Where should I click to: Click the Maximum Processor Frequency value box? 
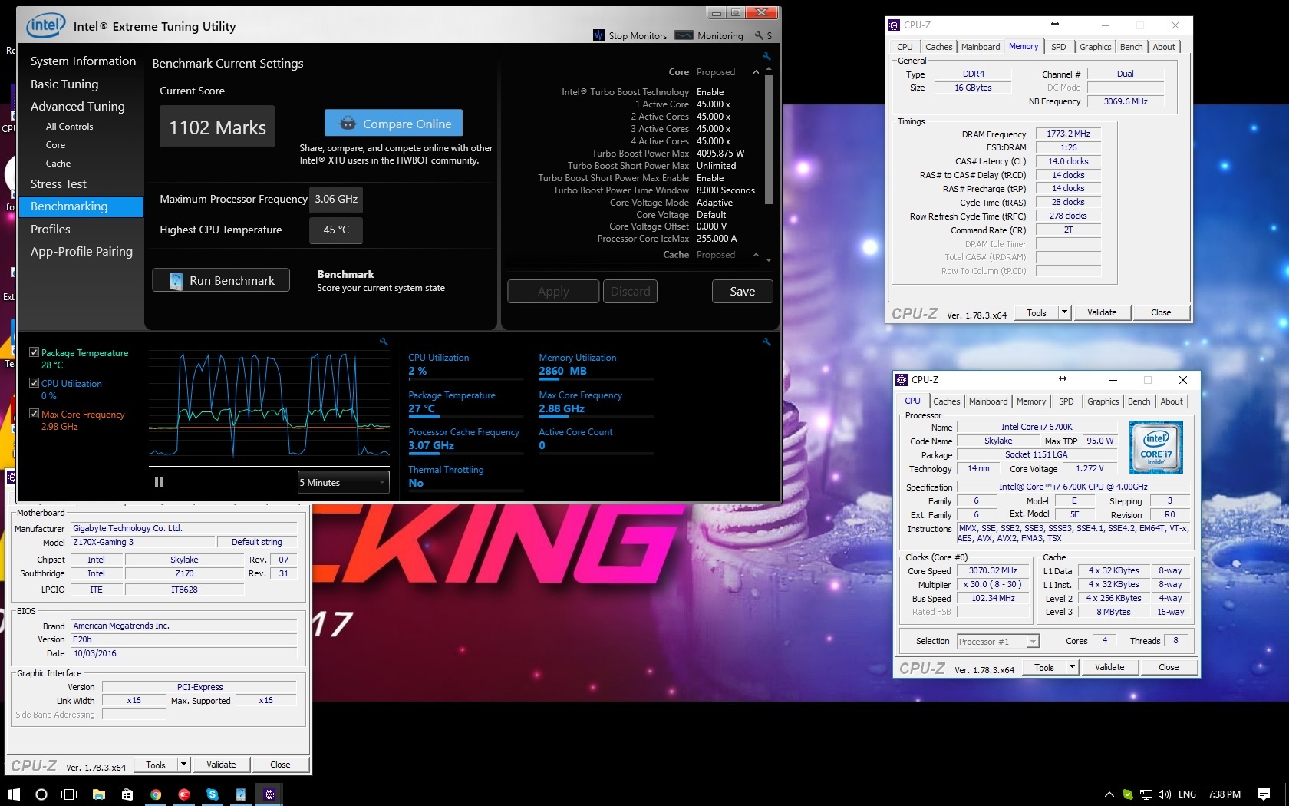[x=336, y=199]
